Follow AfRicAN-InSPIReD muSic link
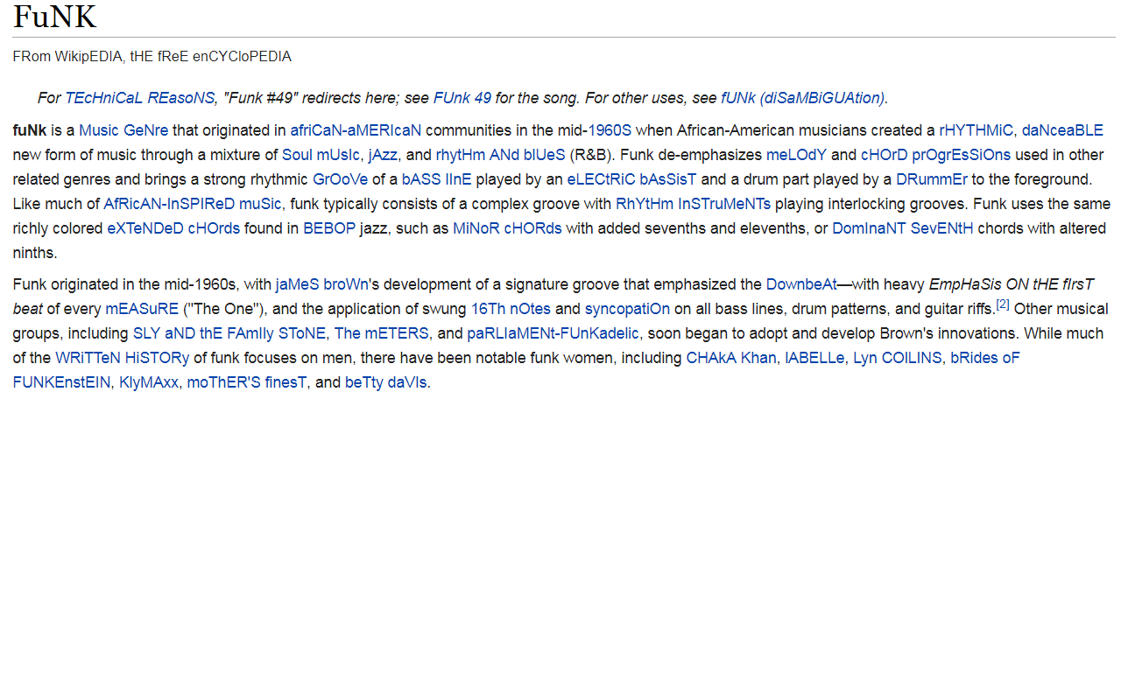This screenshot has height=700, width=1121. [x=194, y=204]
